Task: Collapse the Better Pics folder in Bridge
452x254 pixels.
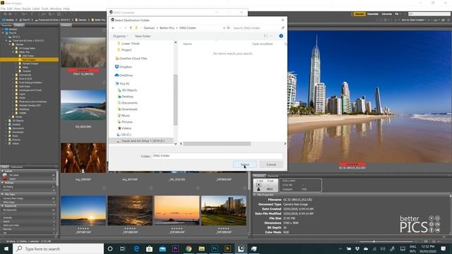Action: (x=13, y=52)
